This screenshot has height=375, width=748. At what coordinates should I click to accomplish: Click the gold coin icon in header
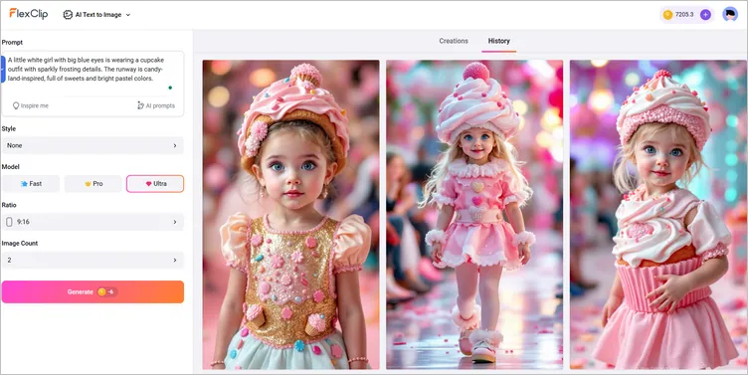point(667,15)
